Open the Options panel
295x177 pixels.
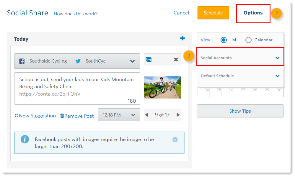[x=253, y=13]
